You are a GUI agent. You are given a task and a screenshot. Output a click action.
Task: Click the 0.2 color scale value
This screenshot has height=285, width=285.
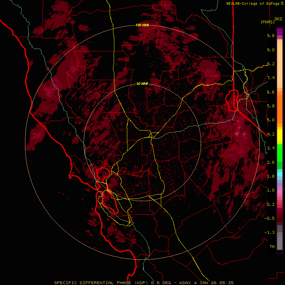pyautogui.click(x=271, y=205)
